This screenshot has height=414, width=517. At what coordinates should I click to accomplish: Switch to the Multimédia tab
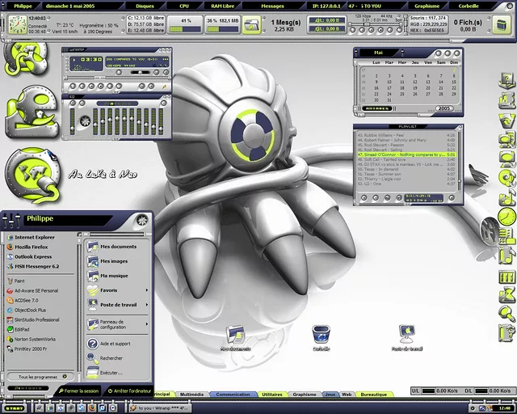click(x=191, y=394)
